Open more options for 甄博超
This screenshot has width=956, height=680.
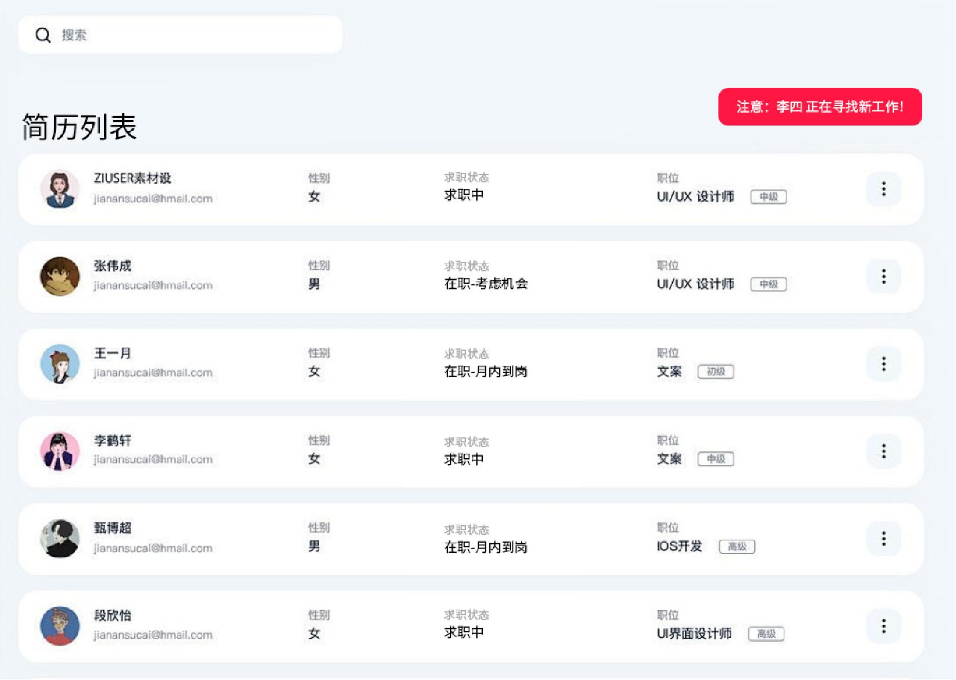coord(883,539)
